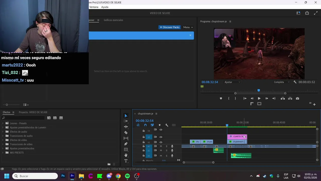Image resolution: width=321 pixels, height=181 pixels.
Task: Hide track V3 with the eye icon
Action: click(x=161, y=137)
